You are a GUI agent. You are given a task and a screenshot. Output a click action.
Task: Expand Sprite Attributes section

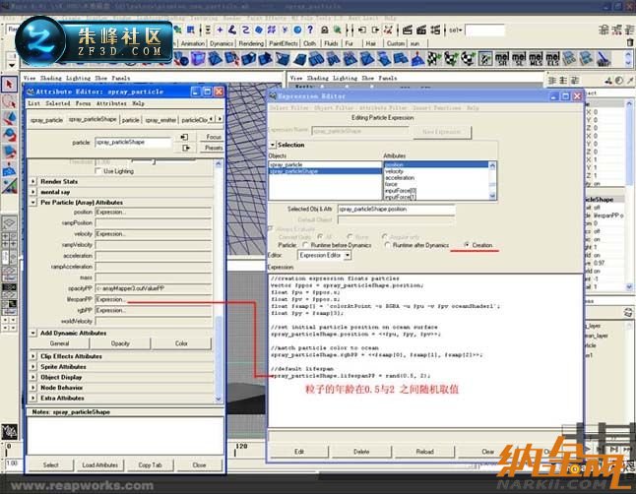tap(33, 367)
